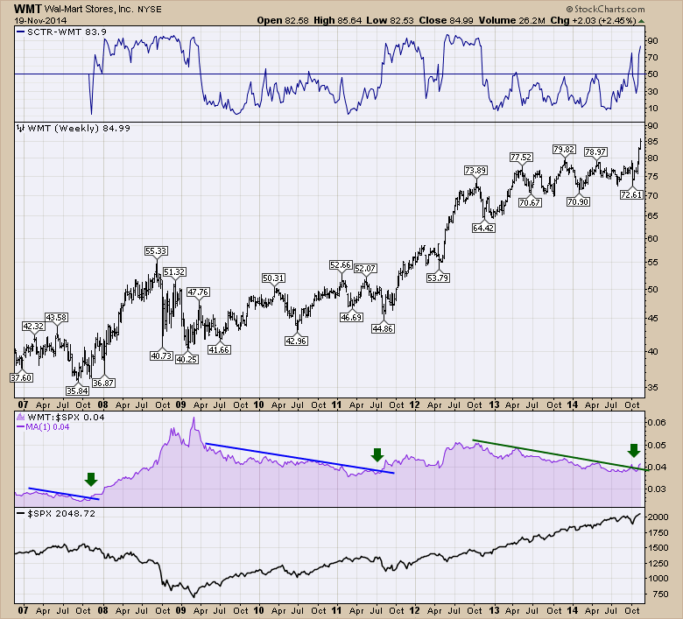
Task: Click the candlestick icon before WMT (Weekly)
Action: (20, 128)
